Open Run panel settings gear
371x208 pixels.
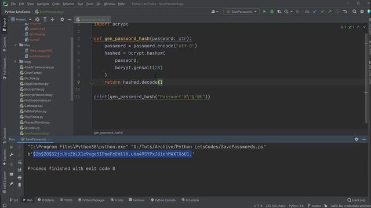[x=357, y=139]
